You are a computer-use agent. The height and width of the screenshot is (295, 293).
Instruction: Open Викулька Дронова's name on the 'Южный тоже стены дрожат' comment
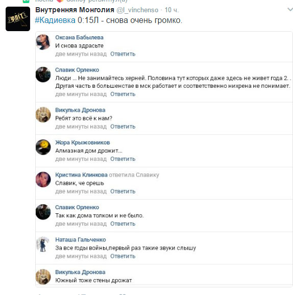80,272
